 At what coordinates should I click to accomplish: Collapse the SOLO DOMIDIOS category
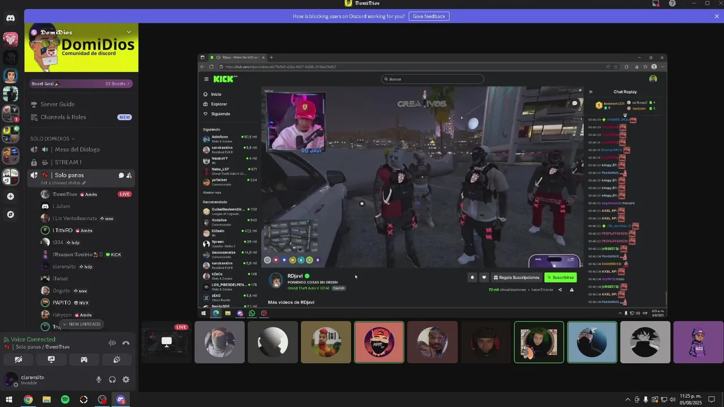pos(52,138)
